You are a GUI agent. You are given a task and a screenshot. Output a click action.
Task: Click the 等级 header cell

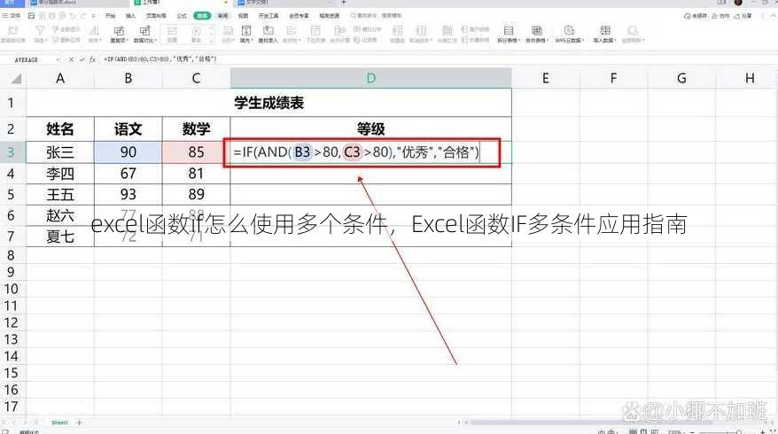[x=370, y=129]
